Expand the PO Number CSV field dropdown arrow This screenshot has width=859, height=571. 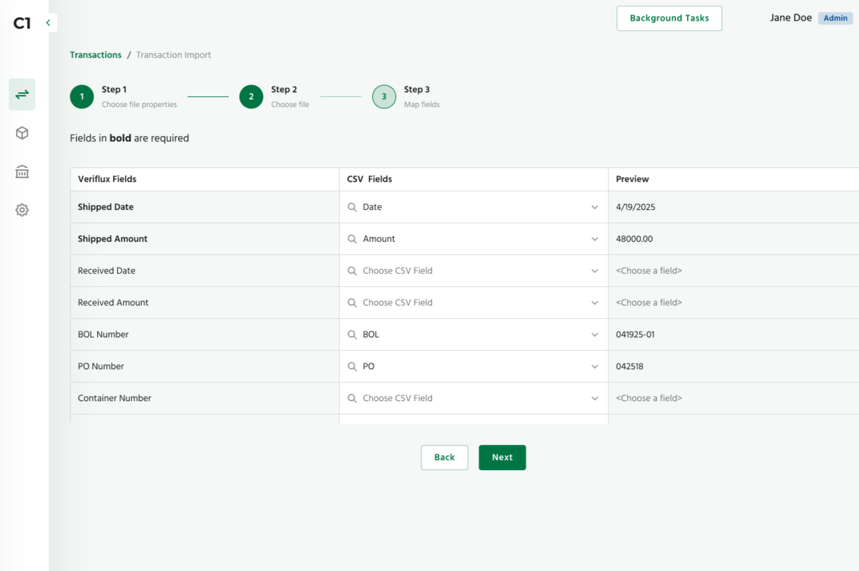(x=595, y=367)
